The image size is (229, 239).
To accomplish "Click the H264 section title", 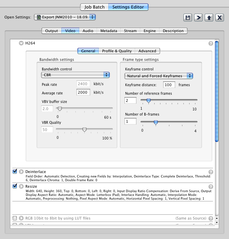I will click(x=30, y=43).
